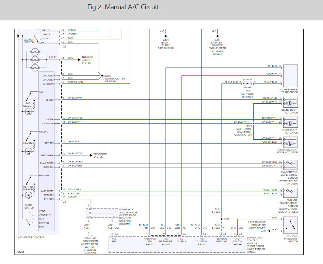This screenshot has height=264, width=323.
Task: Click the G101 ground point dot
Action: coord(166,36)
